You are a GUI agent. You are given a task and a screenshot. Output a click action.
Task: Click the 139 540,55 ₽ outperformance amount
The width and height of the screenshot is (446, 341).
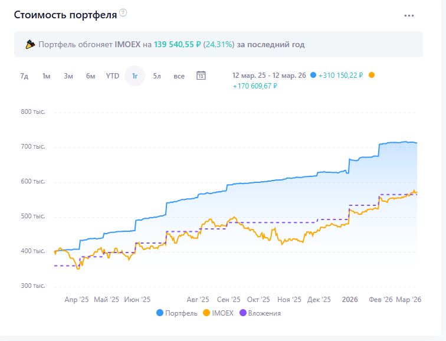pos(178,44)
